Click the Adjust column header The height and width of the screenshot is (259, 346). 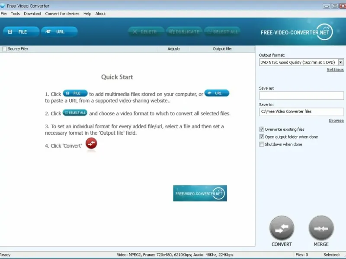click(174, 49)
